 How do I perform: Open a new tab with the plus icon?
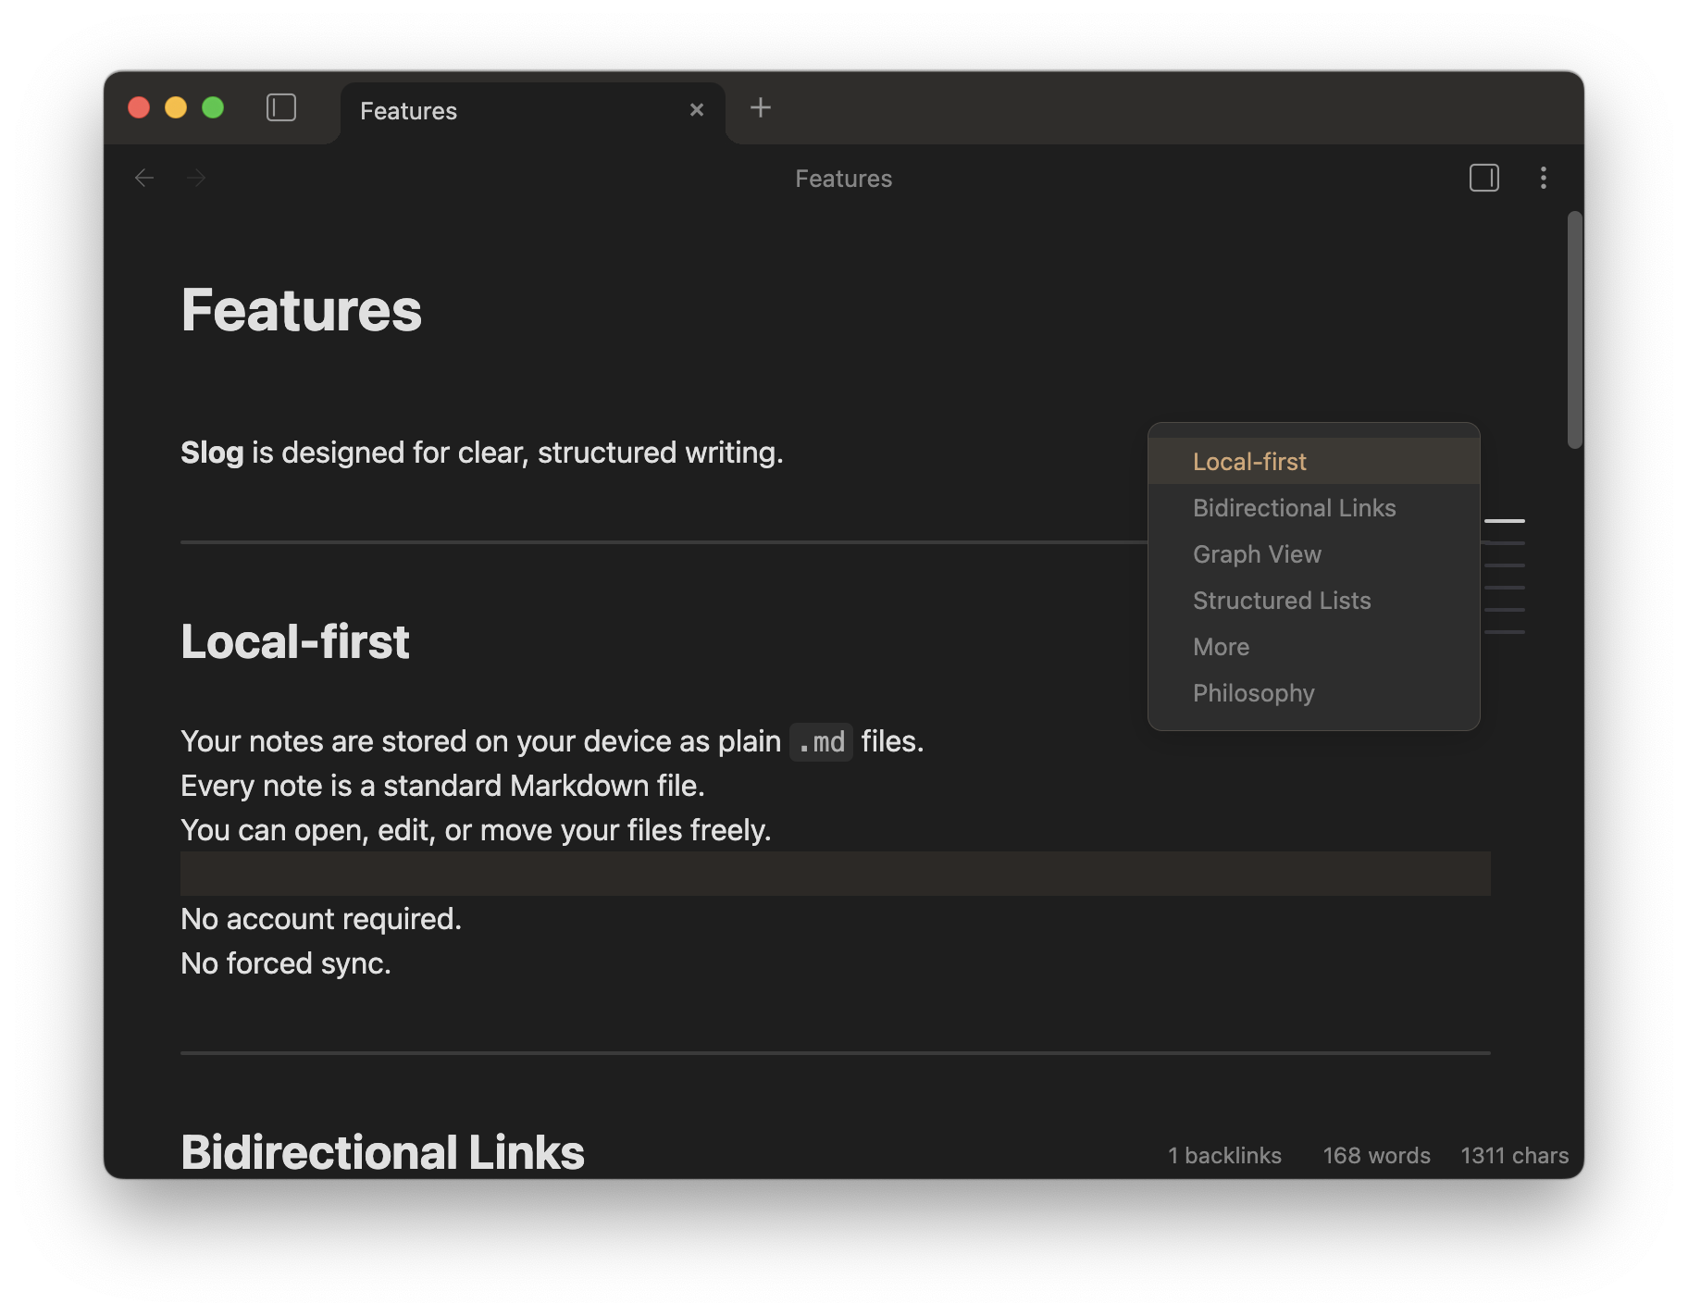[x=760, y=108]
